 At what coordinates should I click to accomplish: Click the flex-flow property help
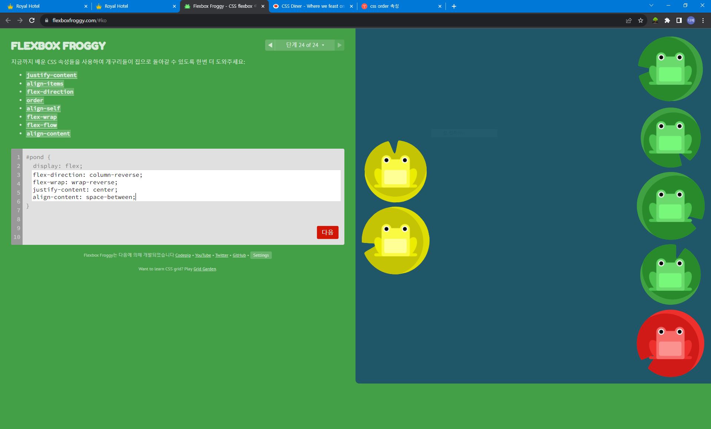(x=41, y=125)
